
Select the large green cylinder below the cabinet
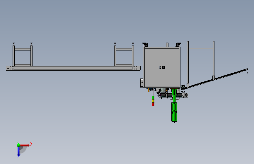tap(174, 112)
